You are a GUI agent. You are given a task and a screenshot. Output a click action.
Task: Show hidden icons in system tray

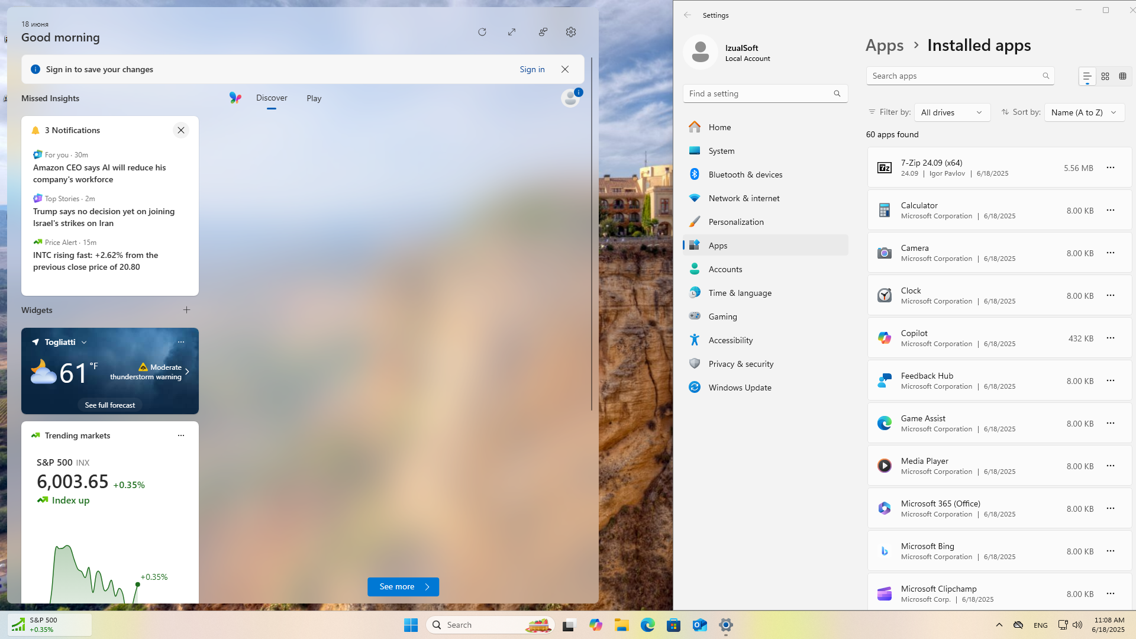point(999,625)
